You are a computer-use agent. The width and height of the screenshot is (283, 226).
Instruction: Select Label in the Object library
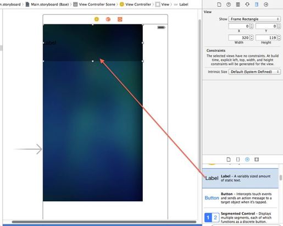click(240, 178)
